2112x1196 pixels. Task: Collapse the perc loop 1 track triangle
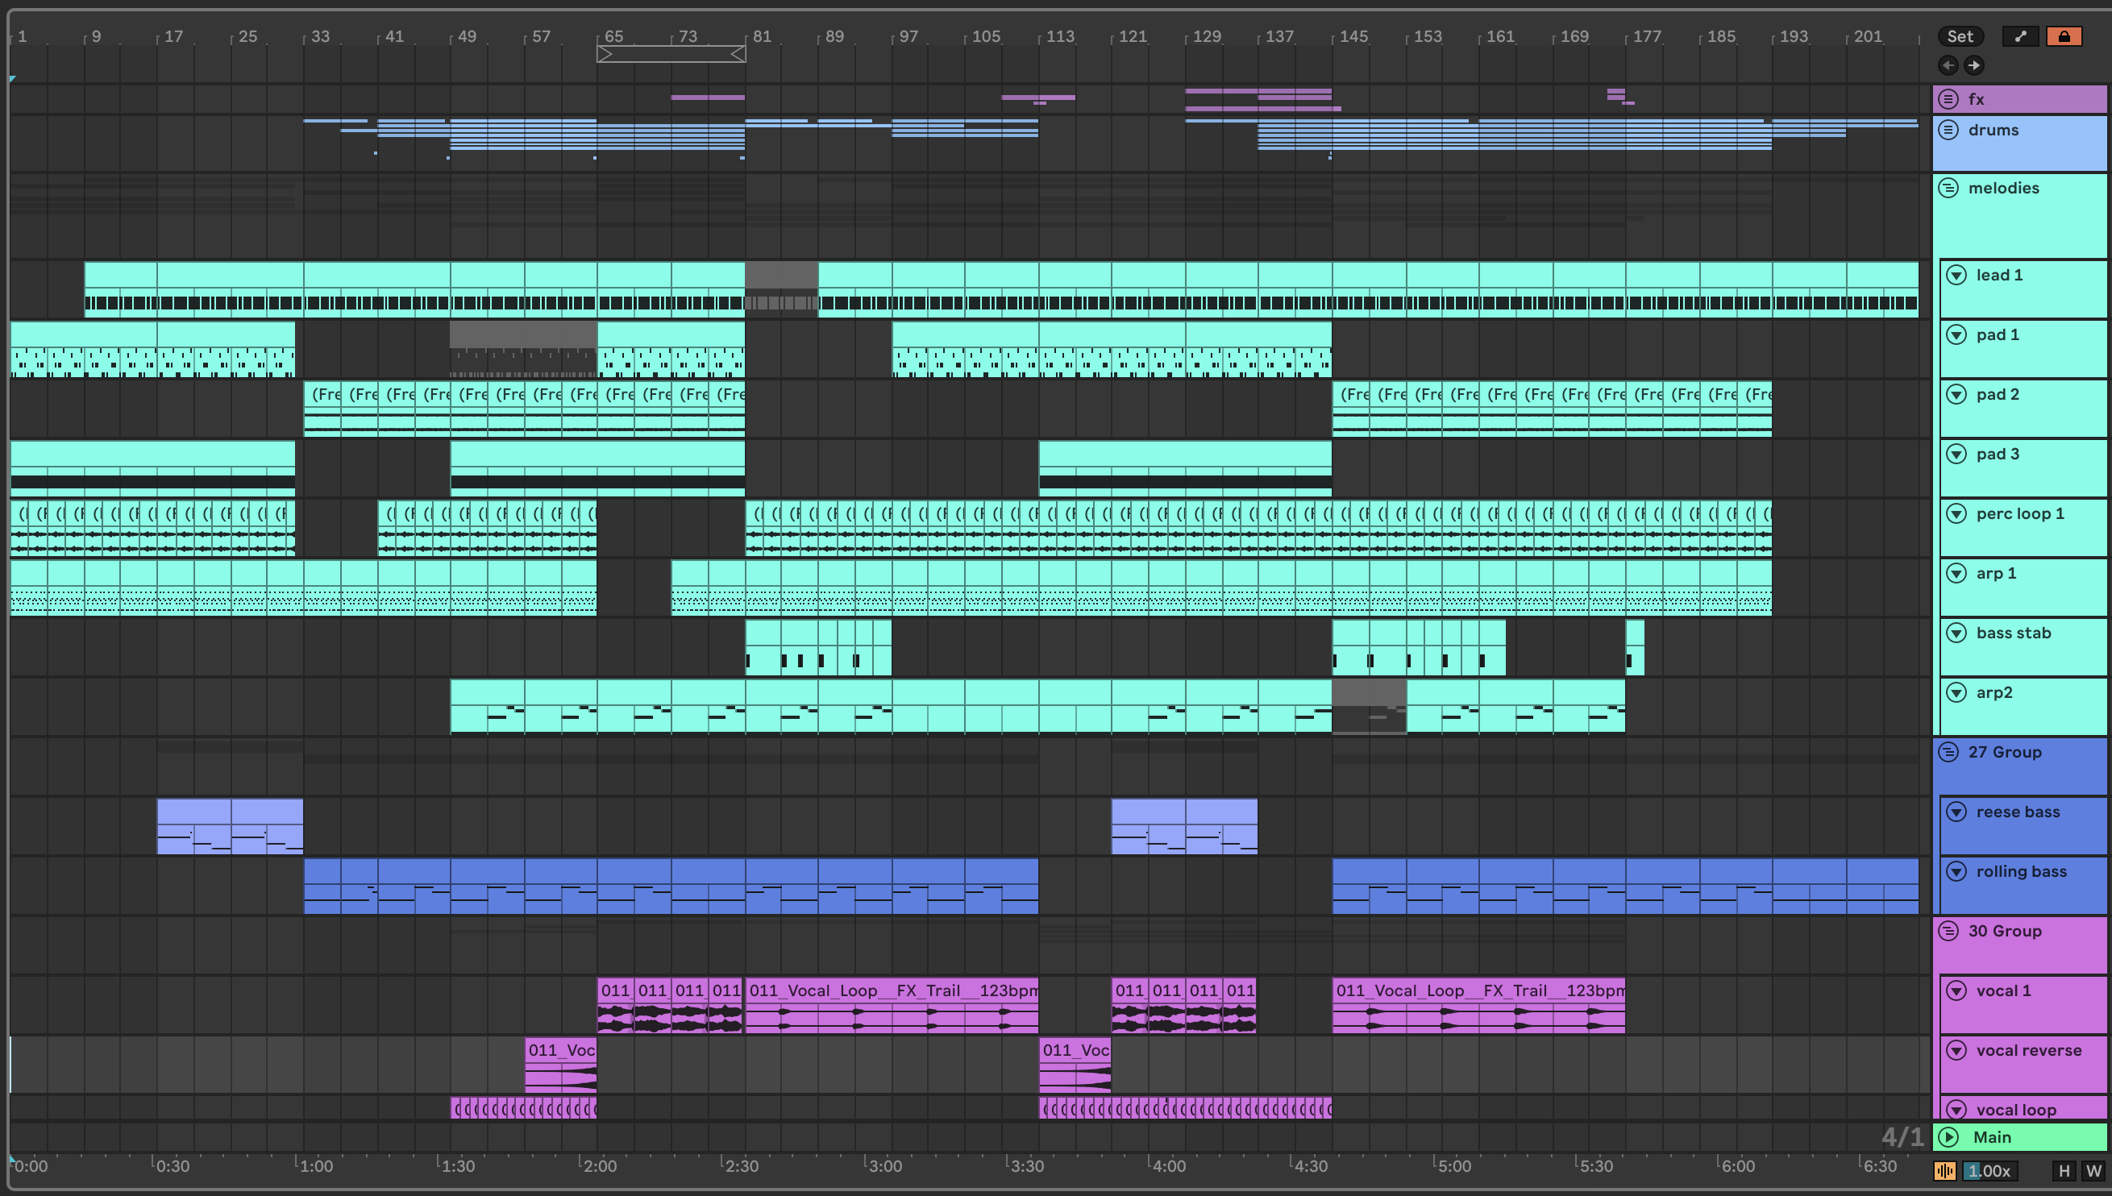pyautogui.click(x=1956, y=513)
